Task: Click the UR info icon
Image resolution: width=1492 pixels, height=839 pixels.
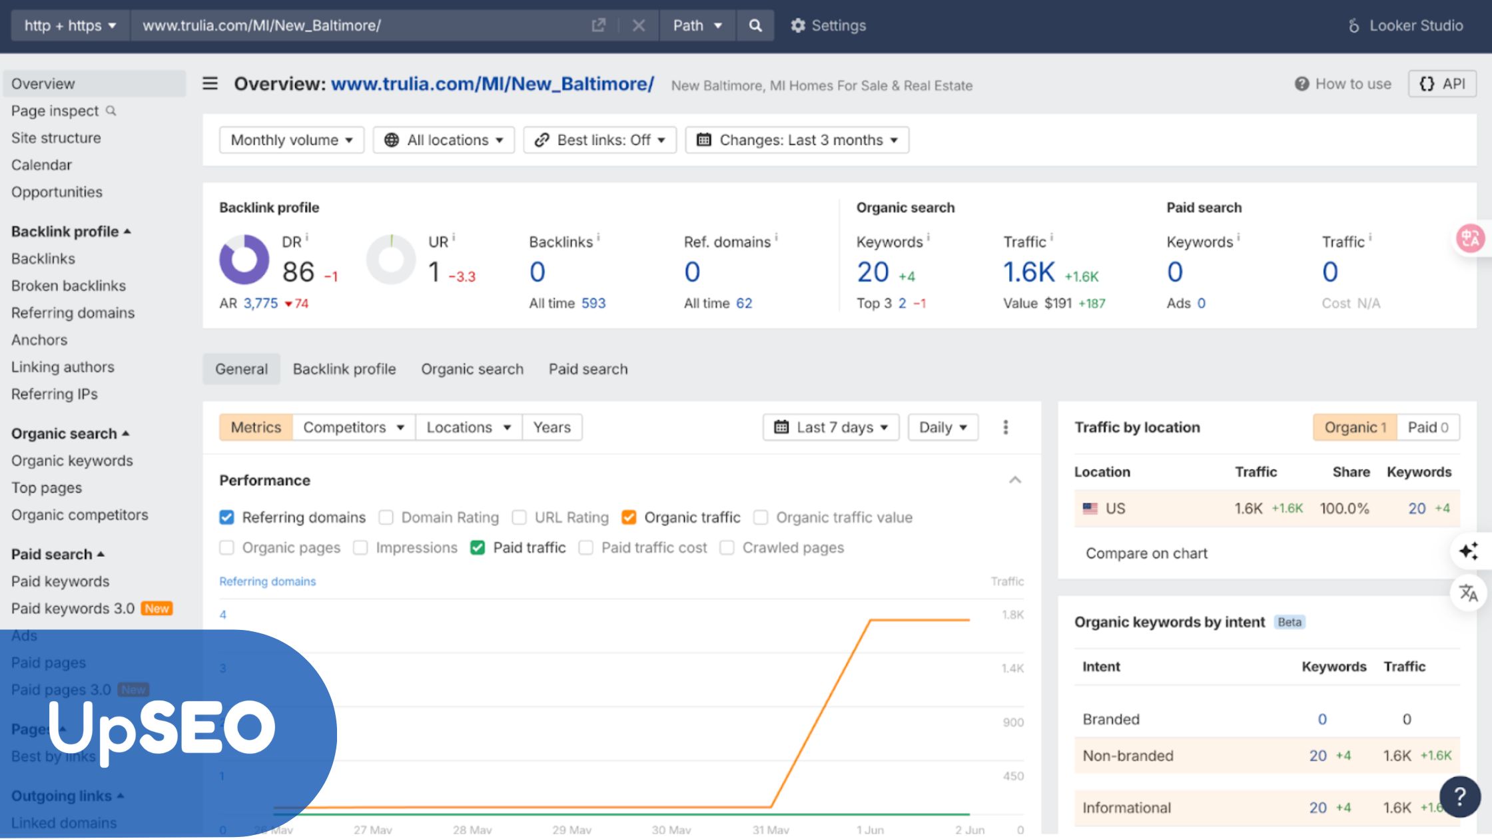Action: click(454, 236)
